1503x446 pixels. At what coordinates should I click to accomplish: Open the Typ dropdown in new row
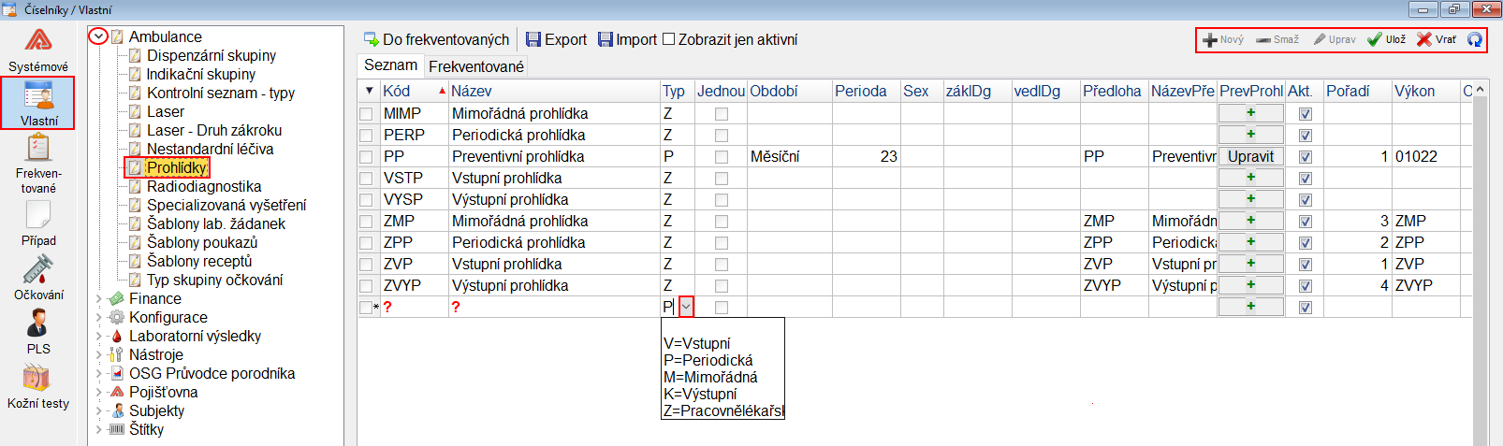(686, 307)
